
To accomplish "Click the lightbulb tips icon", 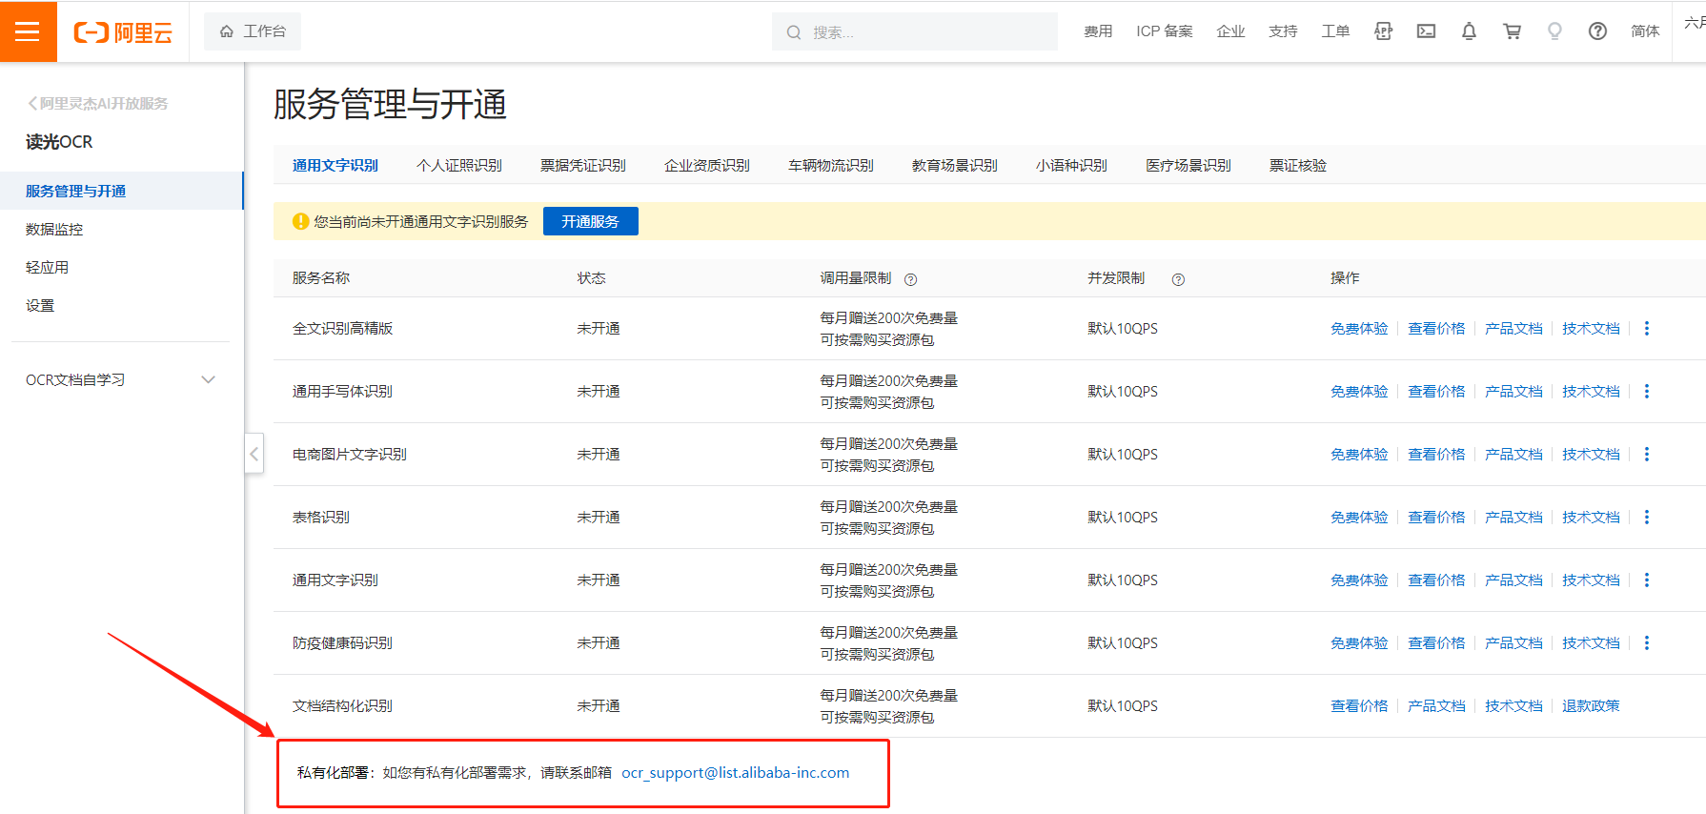I will coord(1554,31).
